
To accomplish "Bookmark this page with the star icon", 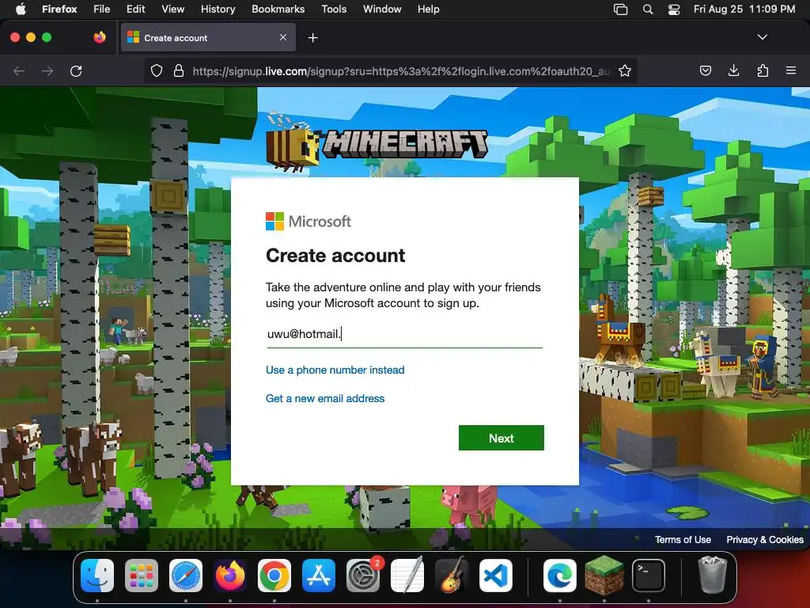I will (x=625, y=70).
